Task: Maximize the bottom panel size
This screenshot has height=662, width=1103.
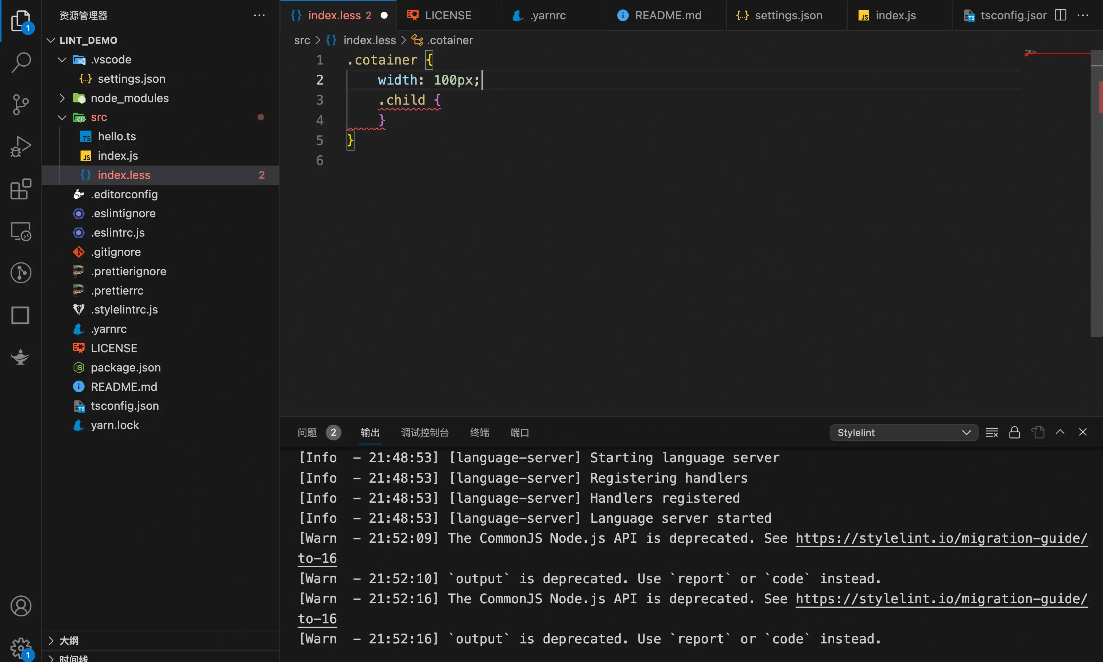Action: coord(1060,432)
